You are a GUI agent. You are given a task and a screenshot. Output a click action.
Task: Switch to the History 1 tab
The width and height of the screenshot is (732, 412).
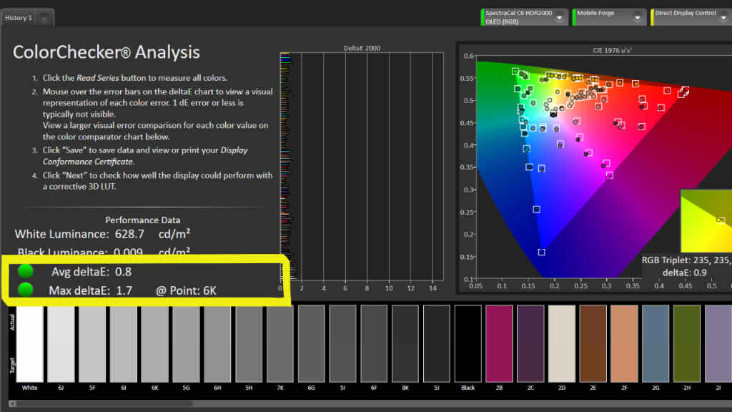click(x=19, y=18)
